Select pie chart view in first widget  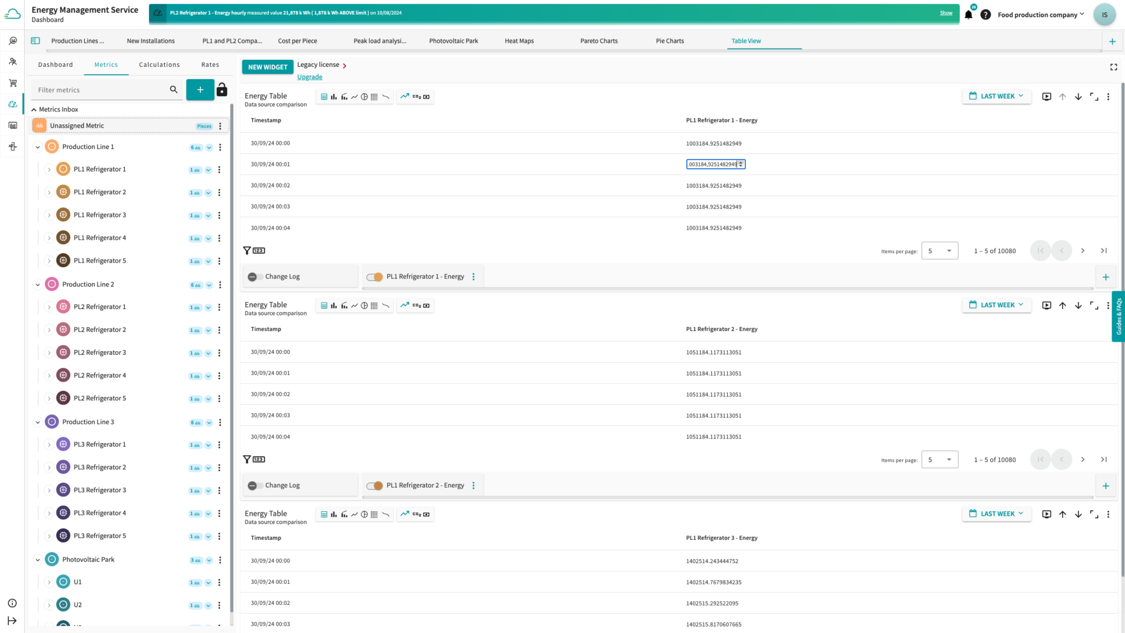[x=364, y=97]
